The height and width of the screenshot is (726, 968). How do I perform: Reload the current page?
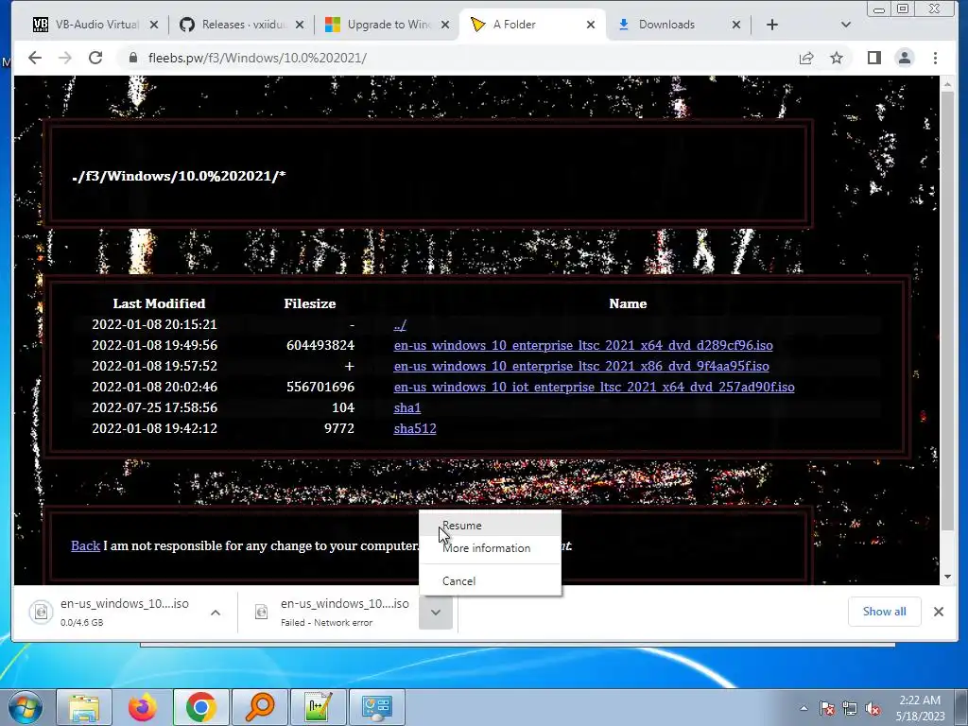point(95,58)
